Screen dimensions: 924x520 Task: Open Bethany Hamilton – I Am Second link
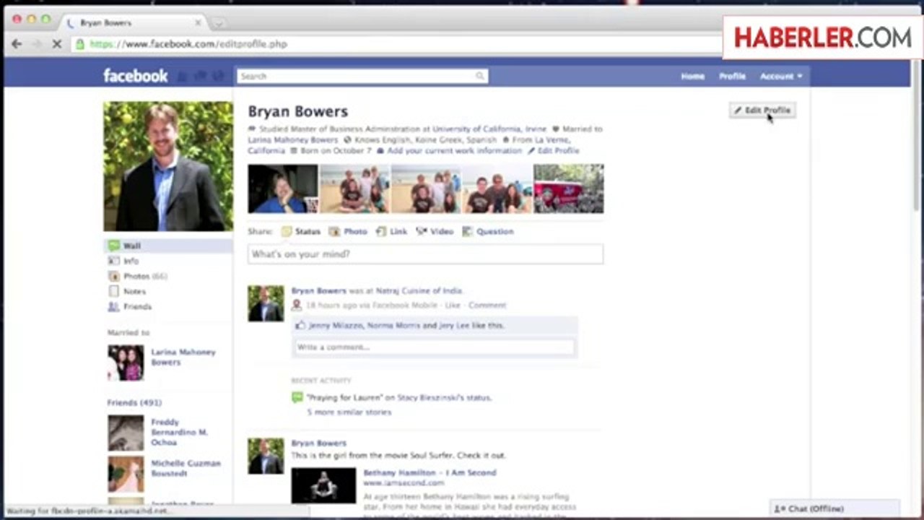430,473
